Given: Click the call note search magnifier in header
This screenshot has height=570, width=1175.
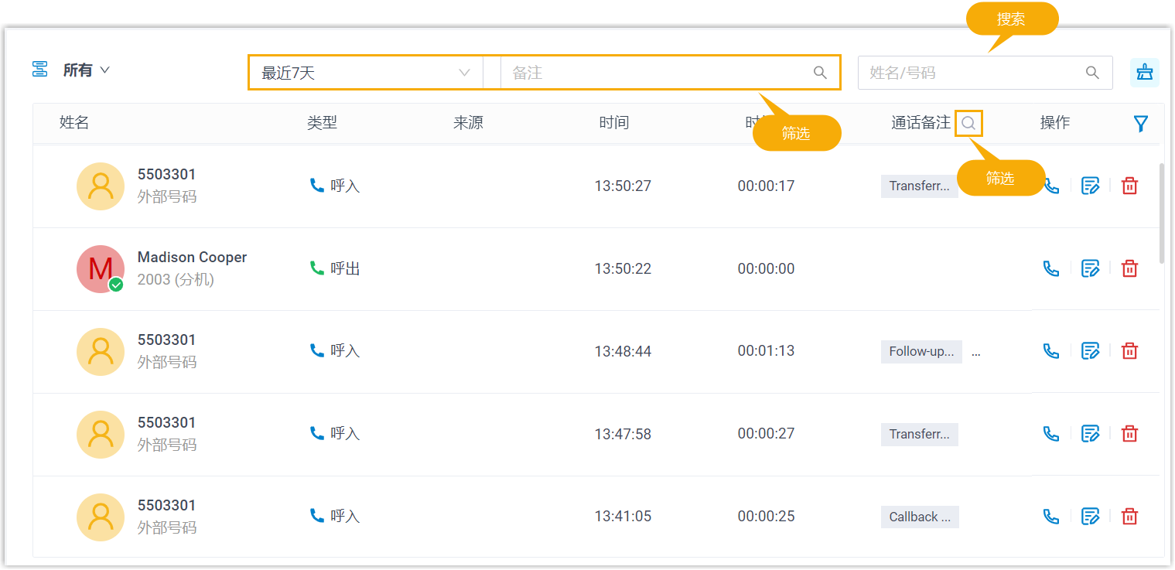Looking at the screenshot, I should [968, 123].
